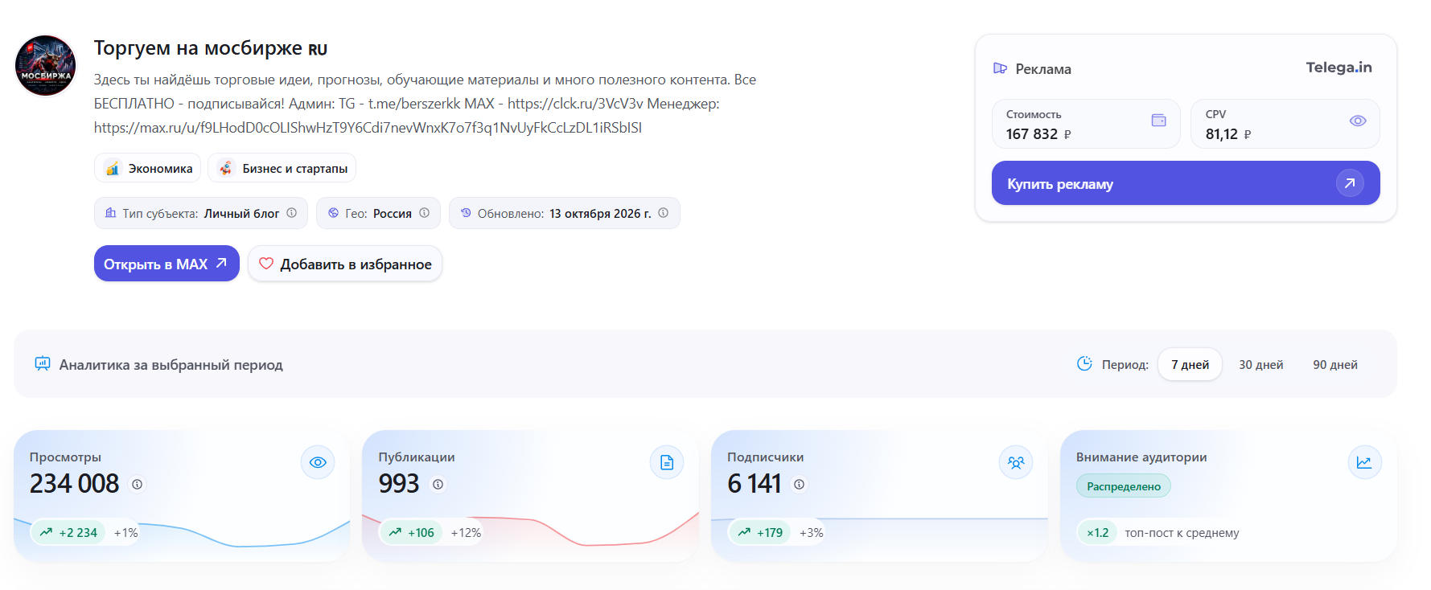Open channel via Открыть в MAX button
This screenshot has width=1431, height=590.
[167, 264]
